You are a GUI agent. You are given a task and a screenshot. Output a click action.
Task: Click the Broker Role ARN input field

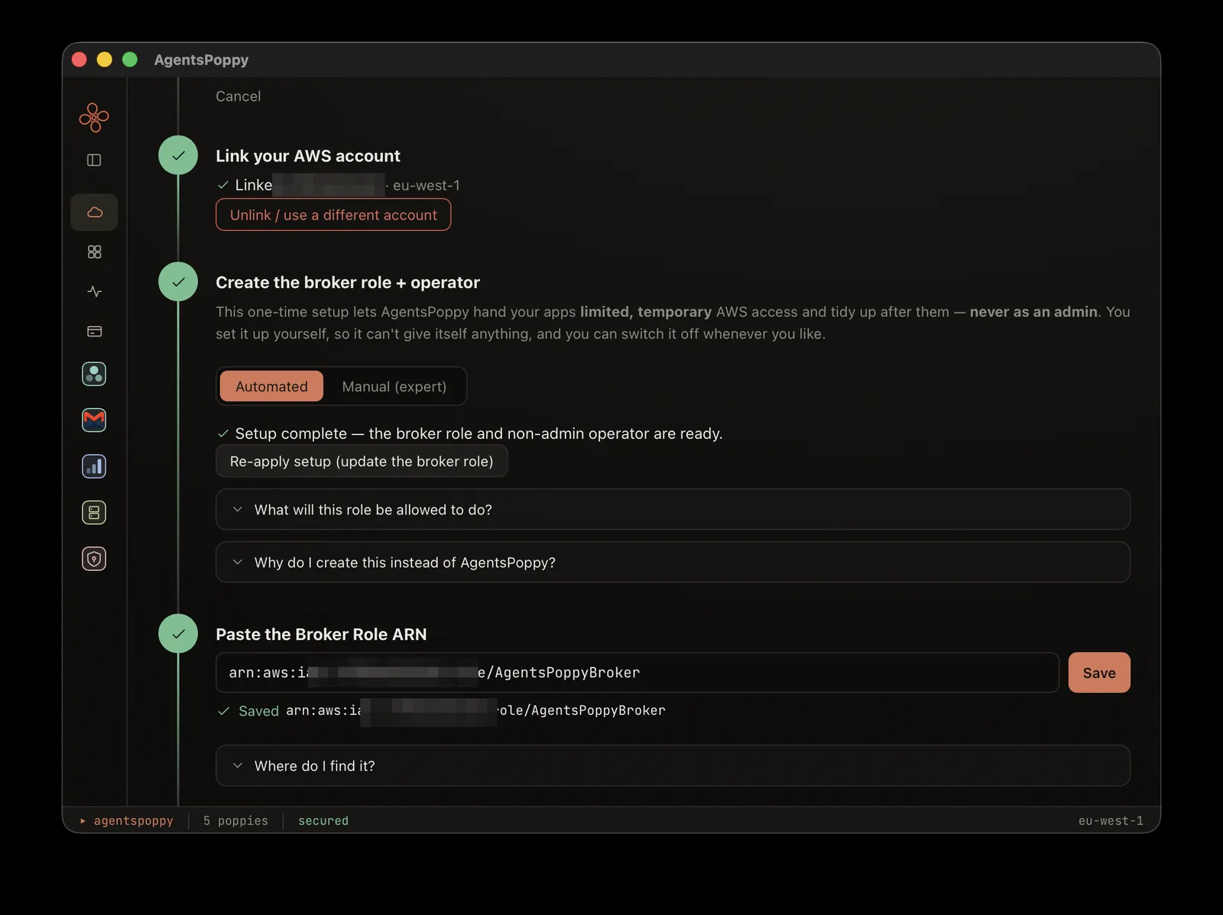click(637, 673)
